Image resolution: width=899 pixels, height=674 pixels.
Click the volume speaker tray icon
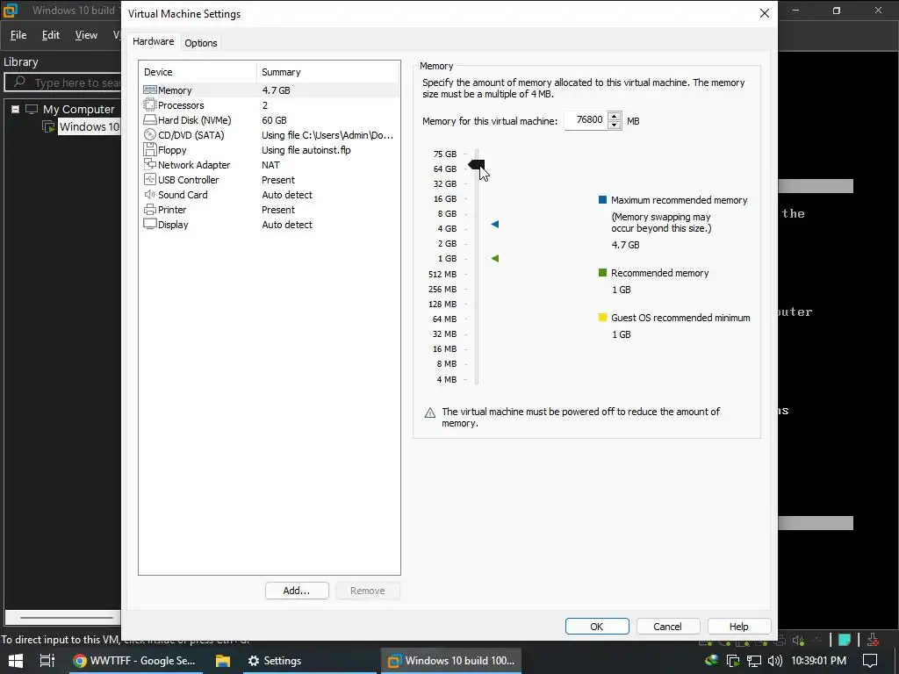[x=775, y=660]
